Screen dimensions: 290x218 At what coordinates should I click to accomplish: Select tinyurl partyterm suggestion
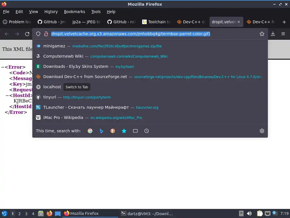coord(150,97)
